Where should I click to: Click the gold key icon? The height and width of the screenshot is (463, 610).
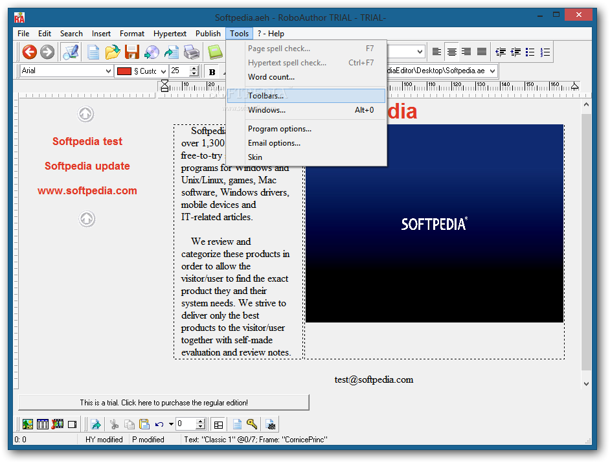(252, 424)
